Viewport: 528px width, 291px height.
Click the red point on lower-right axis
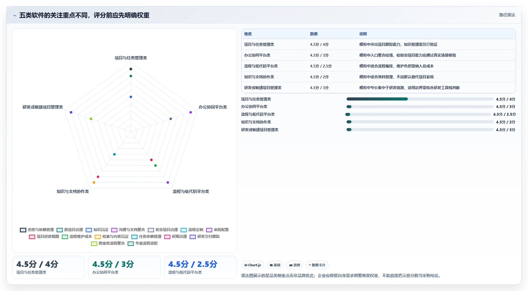pyautogui.click(x=151, y=160)
